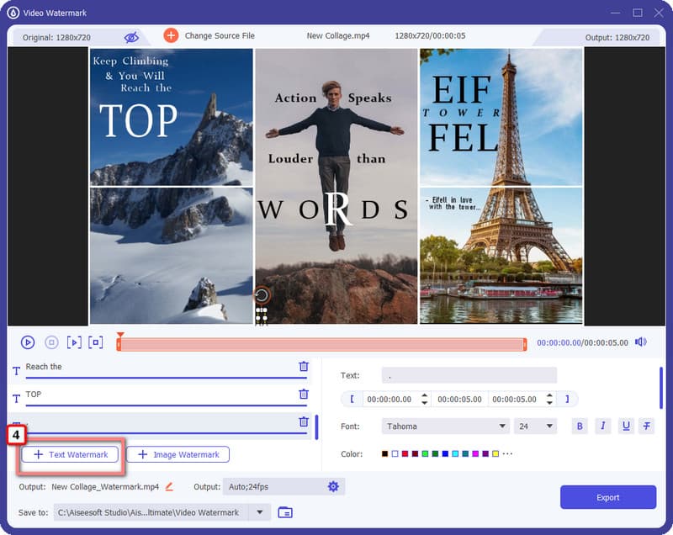Click the Text input field
This screenshot has height=535, width=673.
(469, 375)
